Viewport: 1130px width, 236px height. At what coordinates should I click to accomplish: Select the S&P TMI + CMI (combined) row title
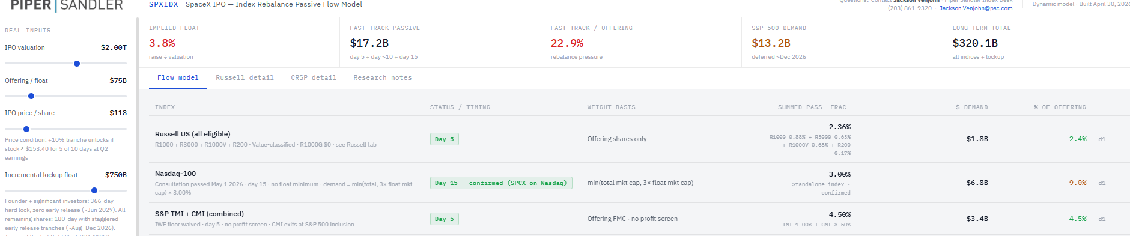199,214
